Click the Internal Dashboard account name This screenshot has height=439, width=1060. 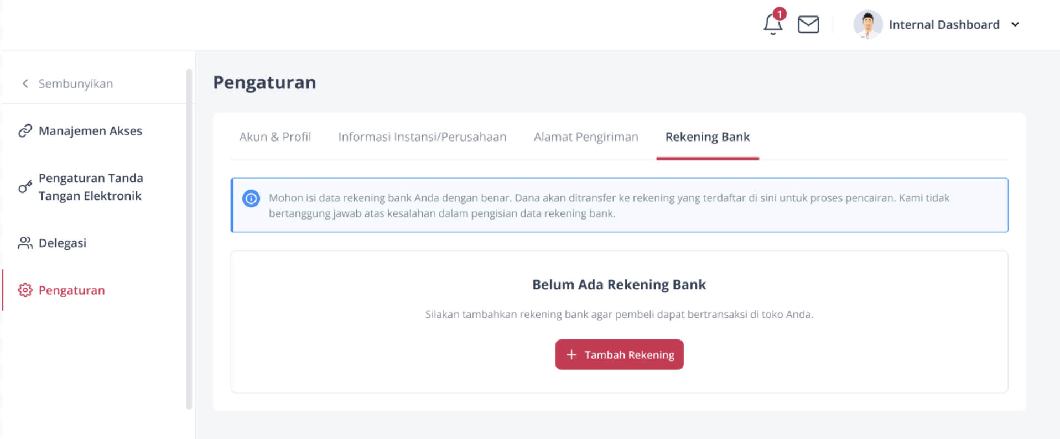click(944, 24)
